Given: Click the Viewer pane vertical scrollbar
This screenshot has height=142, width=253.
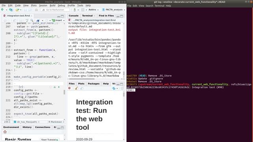Looking at the screenshot, I should [124, 94].
